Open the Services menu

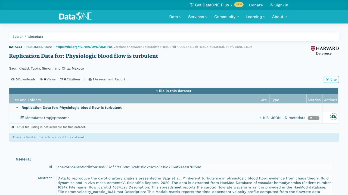coord(198,17)
